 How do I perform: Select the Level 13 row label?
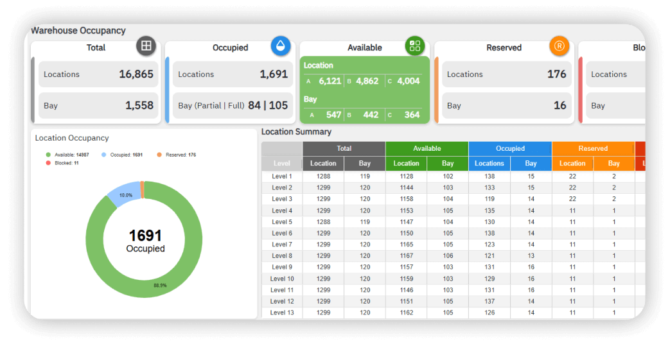(x=281, y=313)
